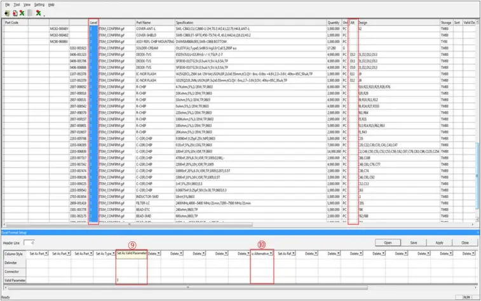Click the Header Line input field
This screenshot has height=301, width=481.
click(29, 243)
